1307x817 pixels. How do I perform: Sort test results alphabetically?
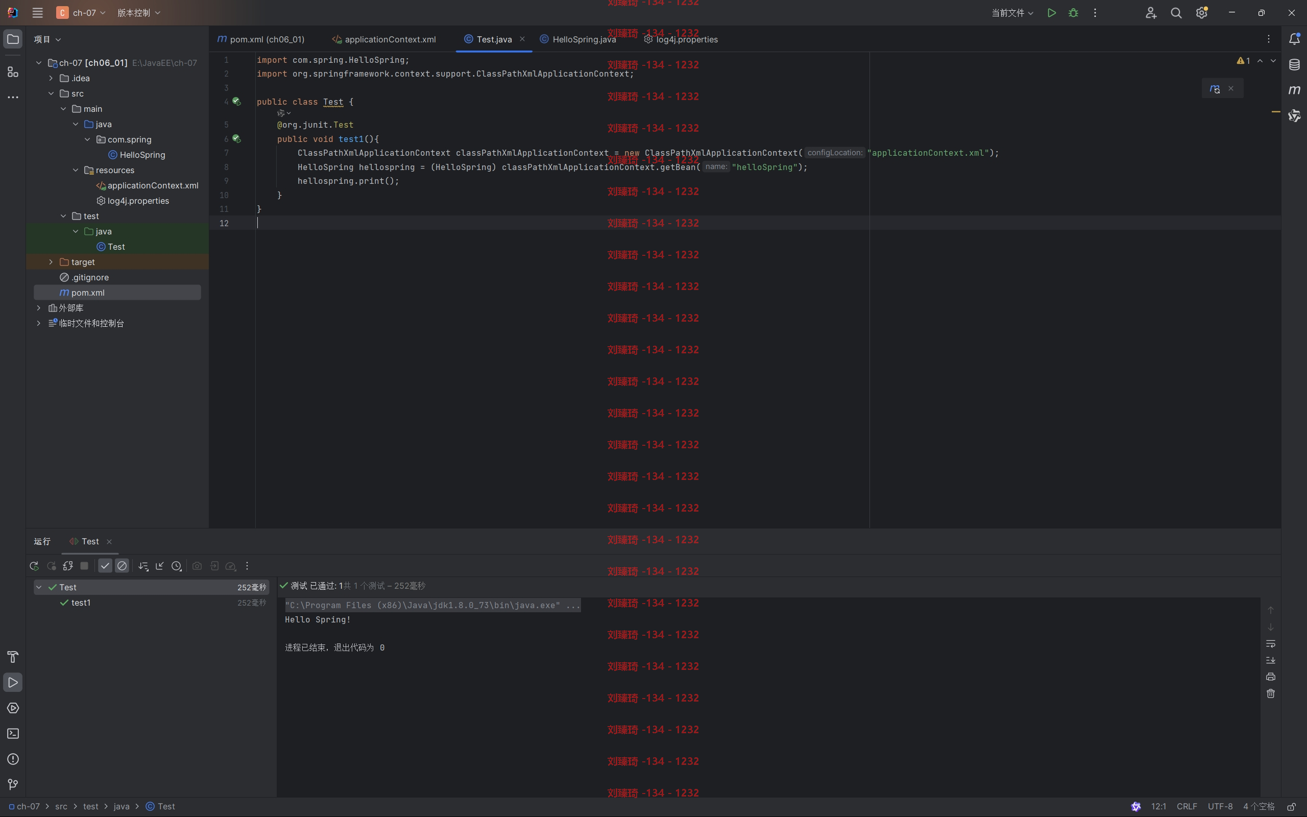(x=143, y=566)
